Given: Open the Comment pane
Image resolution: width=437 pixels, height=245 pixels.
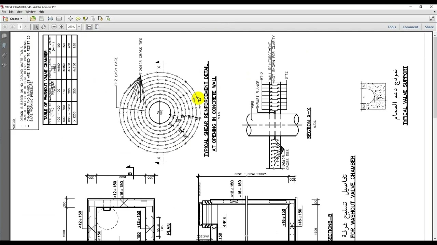Looking at the screenshot, I should (x=410, y=27).
